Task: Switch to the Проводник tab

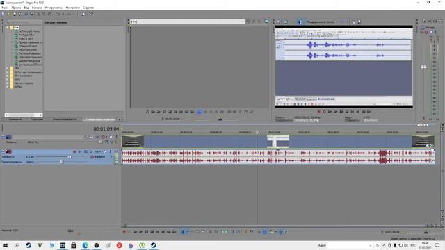Action: coord(15,119)
